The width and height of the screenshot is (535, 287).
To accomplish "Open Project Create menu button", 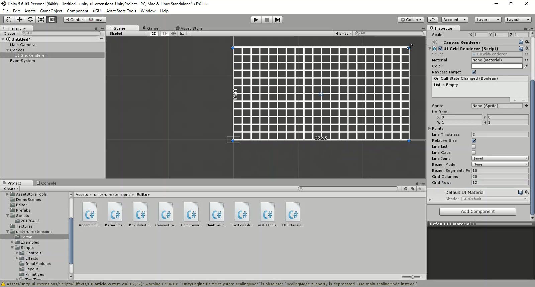I will (11, 189).
